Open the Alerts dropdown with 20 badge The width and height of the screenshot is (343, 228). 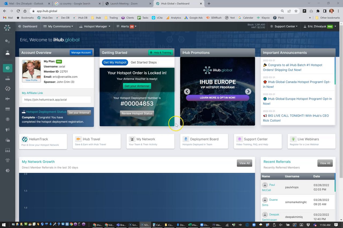(127, 26)
